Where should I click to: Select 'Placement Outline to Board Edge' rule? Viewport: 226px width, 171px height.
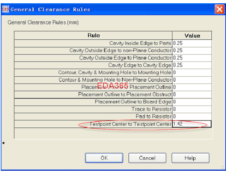tap(93, 102)
